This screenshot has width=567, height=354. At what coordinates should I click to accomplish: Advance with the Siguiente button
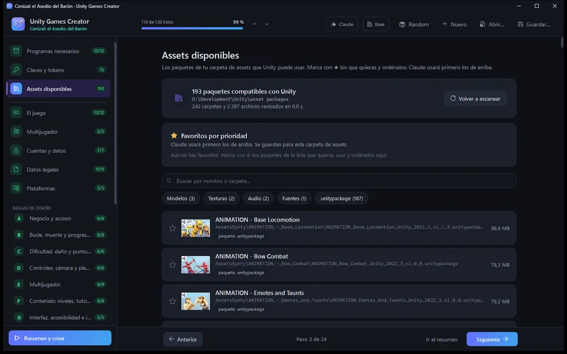(x=492, y=339)
